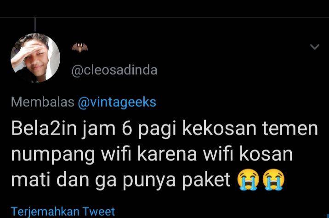329x218 pixels.
Task: Click the bat emoji display name
Action: [x=80, y=48]
